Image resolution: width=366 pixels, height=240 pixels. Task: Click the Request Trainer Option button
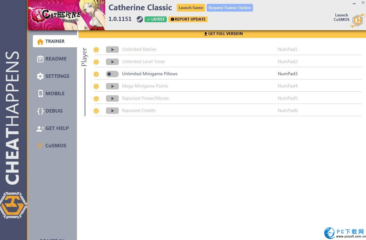pos(230,8)
